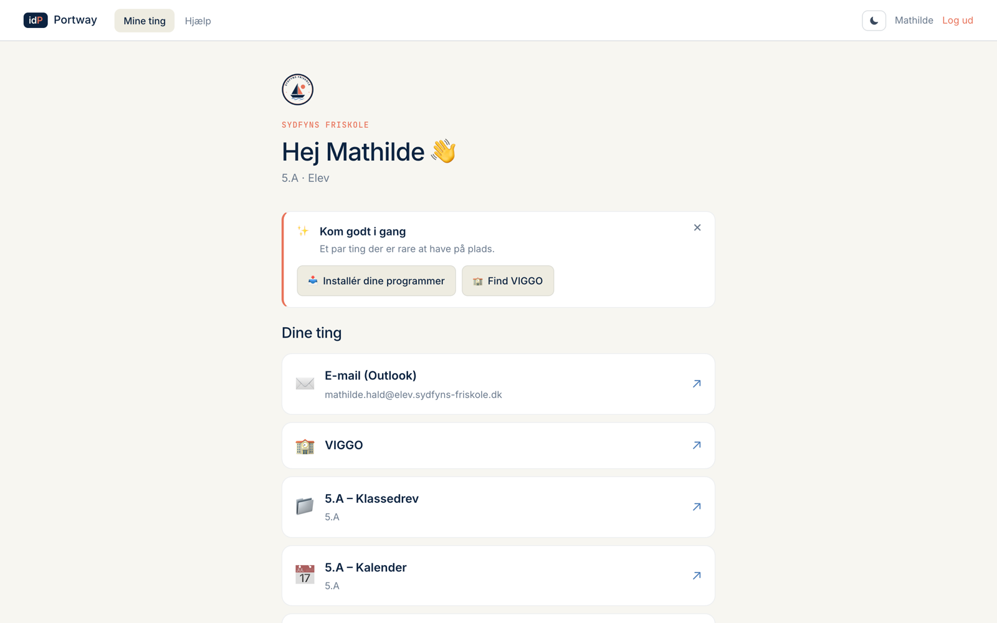
Task: Open the Hjælp tab
Action: (198, 21)
